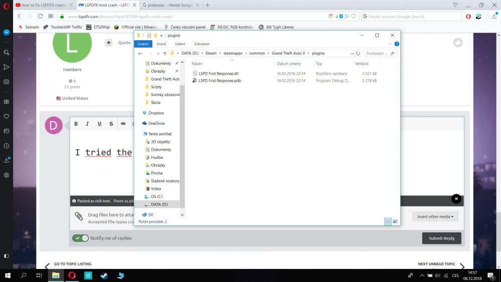Open Opera tab menu dropdown
Screen dimensions: 501x282
tap(455, 5)
